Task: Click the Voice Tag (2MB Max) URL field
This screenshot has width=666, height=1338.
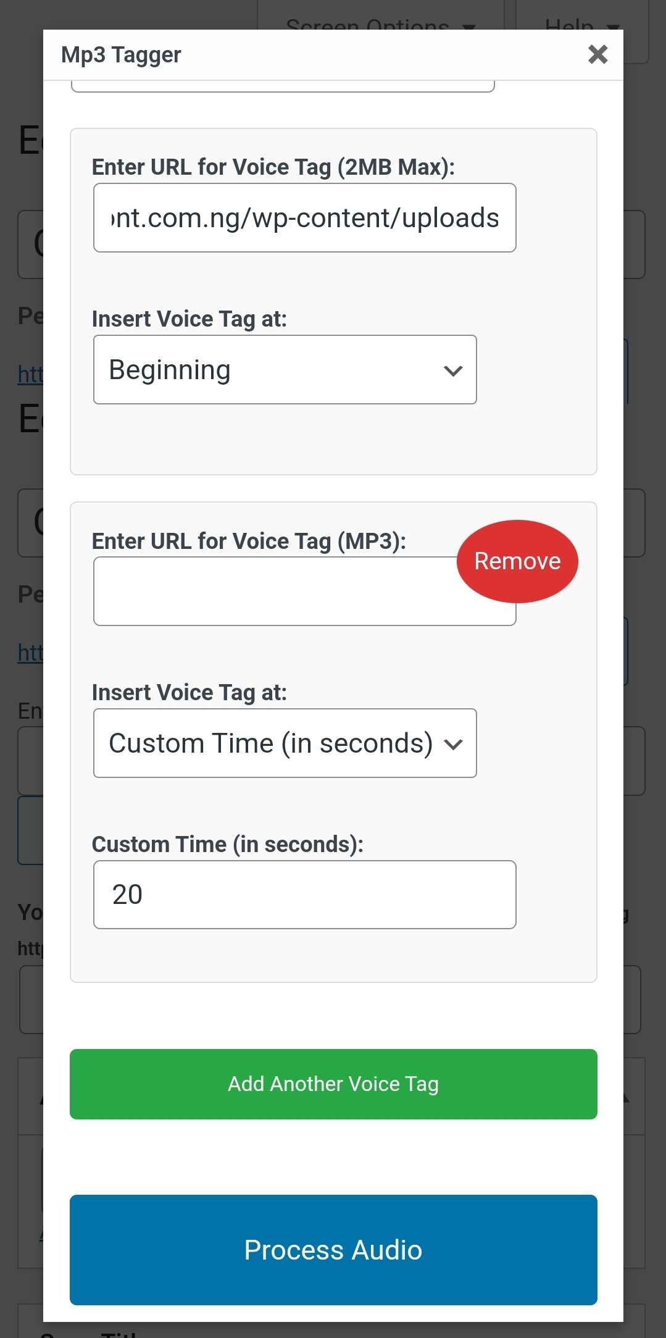Action: coord(304,218)
